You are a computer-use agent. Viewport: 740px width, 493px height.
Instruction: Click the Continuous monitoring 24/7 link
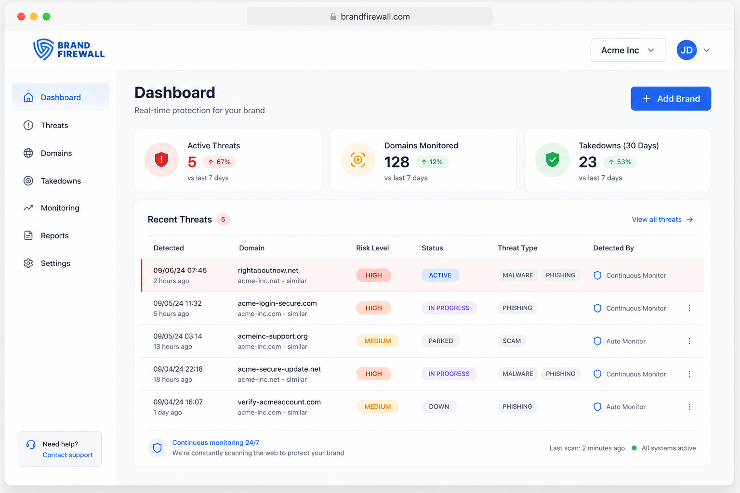point(216,442)
